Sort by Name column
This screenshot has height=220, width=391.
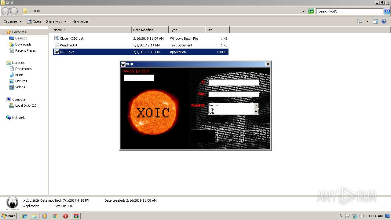pyautogui.click(x=90, y=30)
